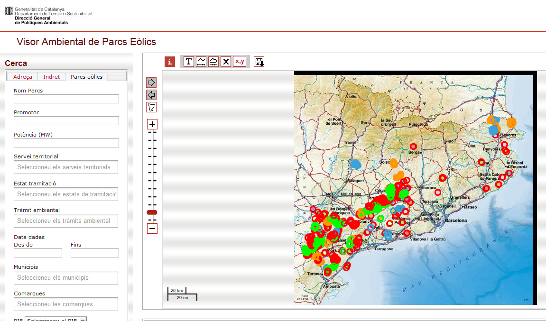
Task: Go to next map view arrow
Action: [151, 83]
